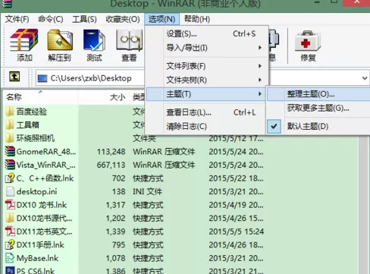Click the 查看 (View) toolbar icon

click(x=130, y=40)
